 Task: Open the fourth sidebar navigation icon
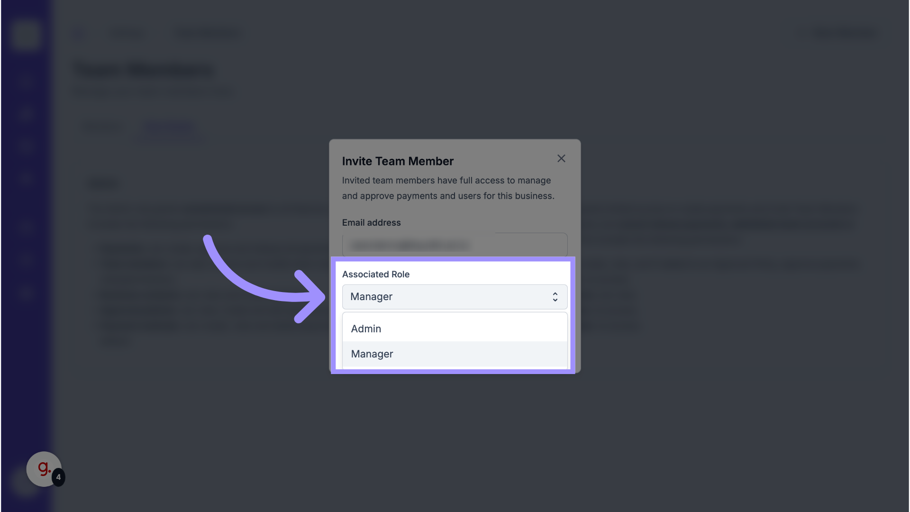(x=25, y=179)
